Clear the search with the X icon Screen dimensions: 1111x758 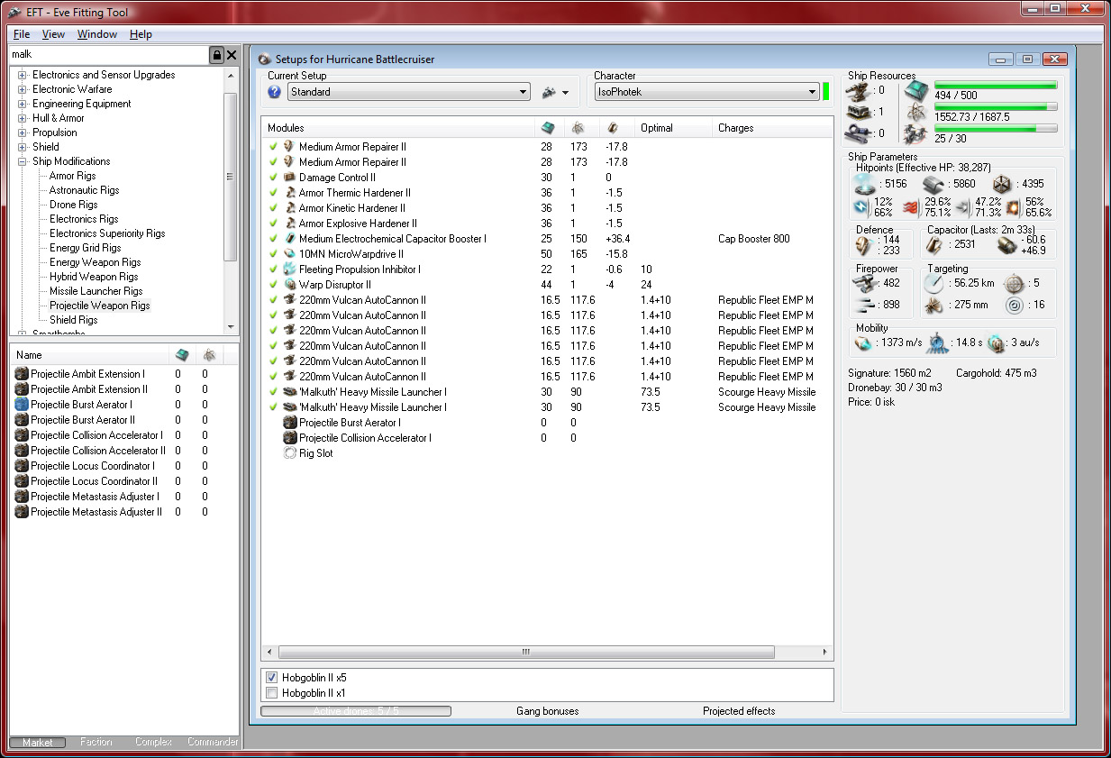pos(232,55)
